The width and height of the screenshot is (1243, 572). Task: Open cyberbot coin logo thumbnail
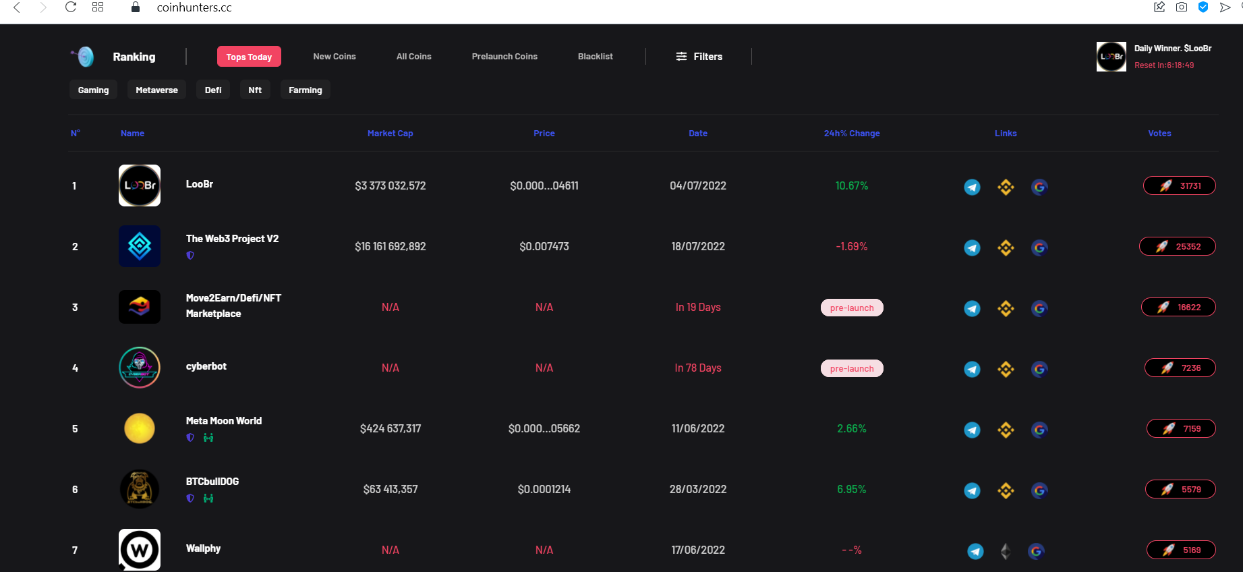(140, 368)
